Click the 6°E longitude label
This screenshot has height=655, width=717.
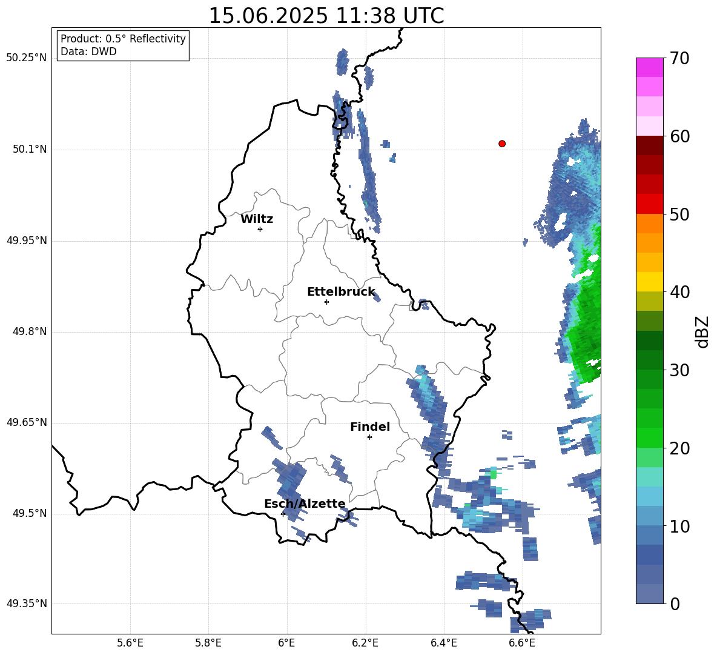pos(286,643)
